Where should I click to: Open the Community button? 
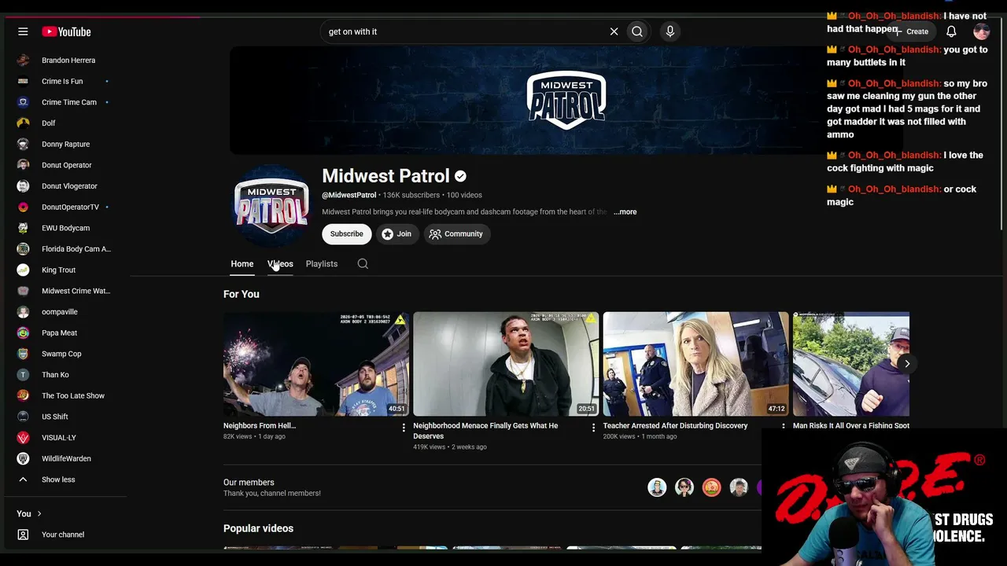coord(456,233)
